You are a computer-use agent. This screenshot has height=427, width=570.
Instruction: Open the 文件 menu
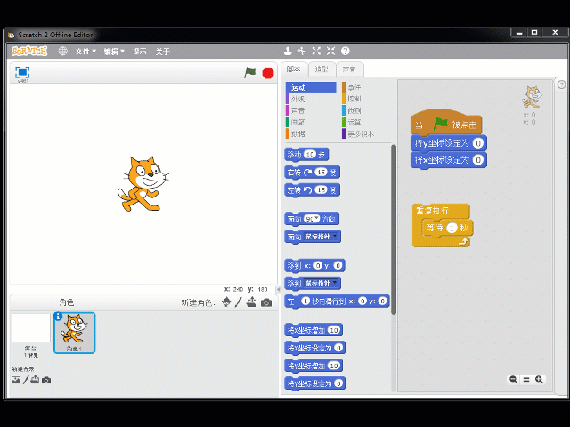(x=85, y=52)
